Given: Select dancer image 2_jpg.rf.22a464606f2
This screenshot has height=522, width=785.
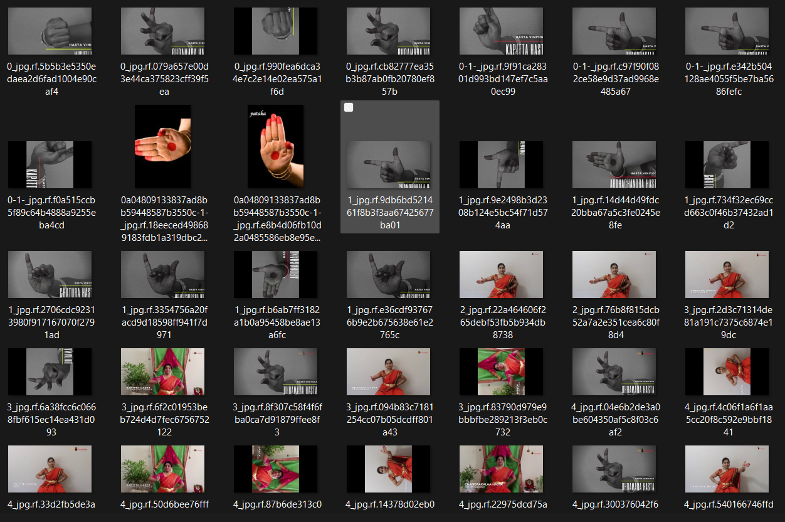Looking at the screenshot, I should coord(501,275).
